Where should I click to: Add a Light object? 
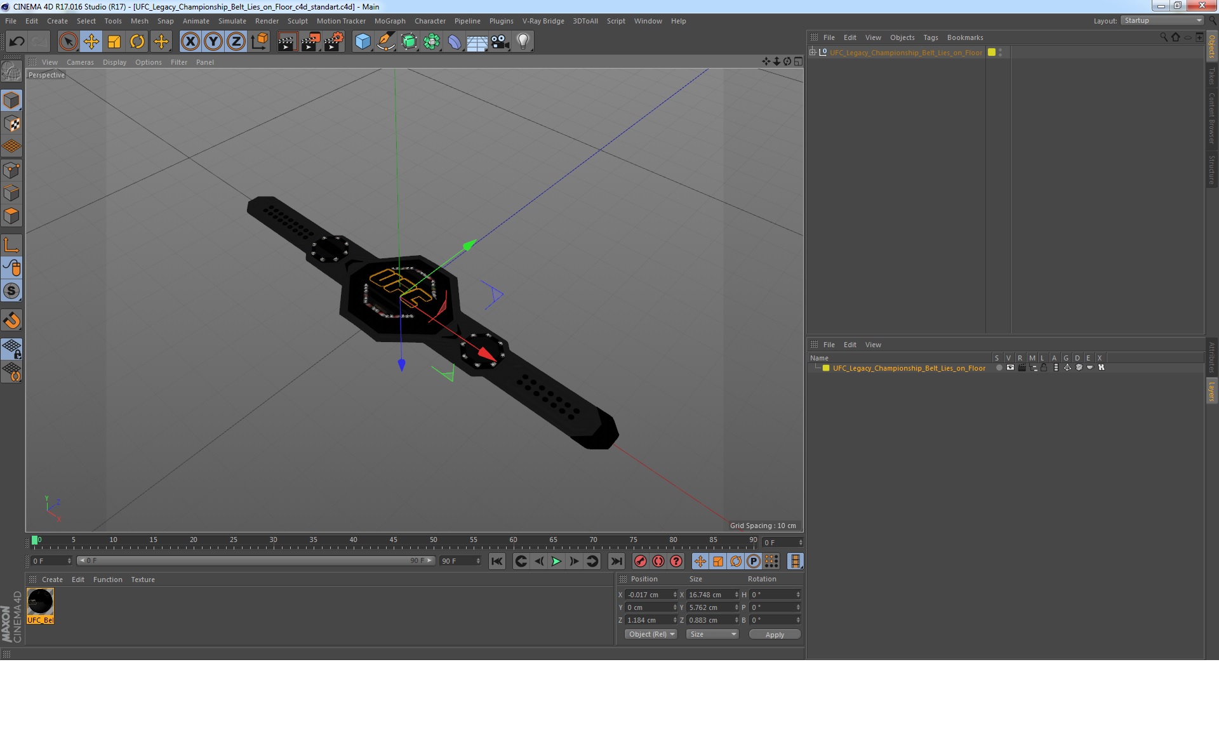[523, 42]
